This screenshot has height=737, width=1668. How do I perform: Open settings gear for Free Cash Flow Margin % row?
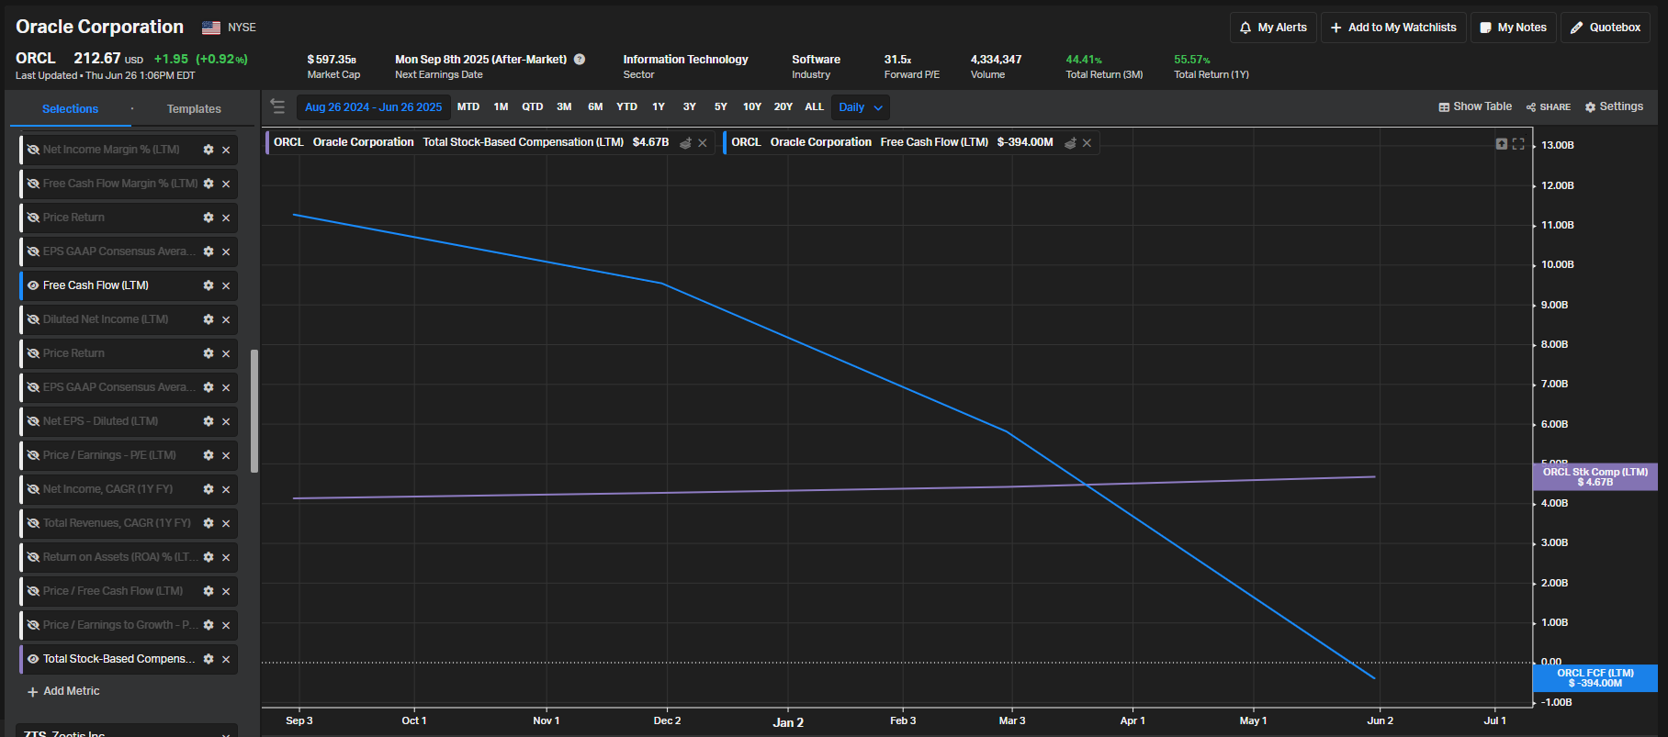coord(208,184)
